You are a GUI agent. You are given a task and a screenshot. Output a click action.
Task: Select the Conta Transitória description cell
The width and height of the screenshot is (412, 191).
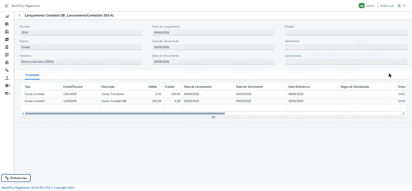tap(123, 94)
